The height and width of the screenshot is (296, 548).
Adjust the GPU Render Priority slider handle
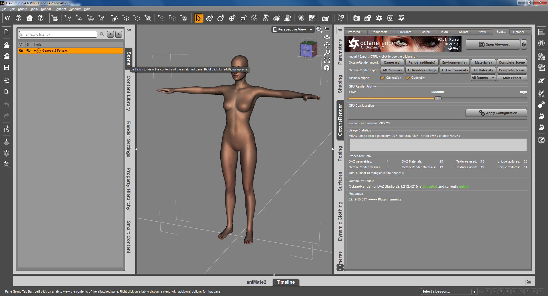click(438, 98)
